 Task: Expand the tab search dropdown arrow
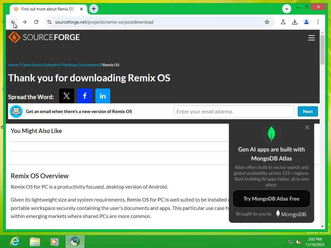287,9
